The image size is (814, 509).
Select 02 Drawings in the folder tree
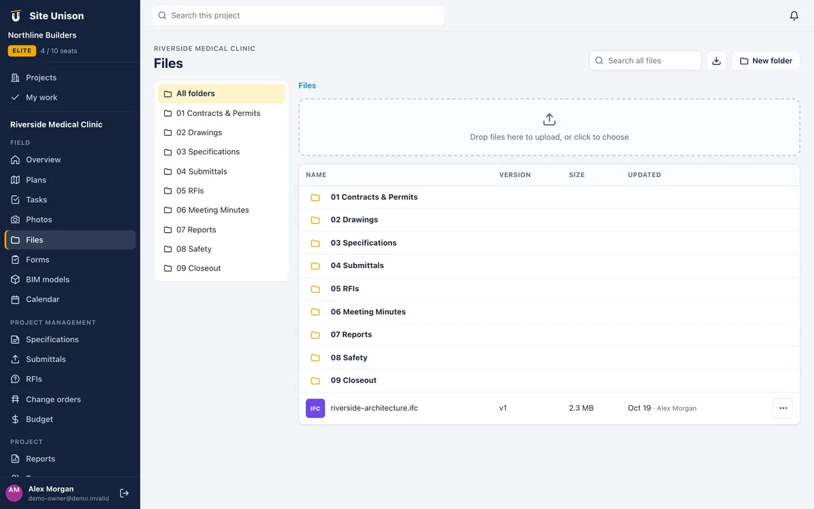(222, 132)
